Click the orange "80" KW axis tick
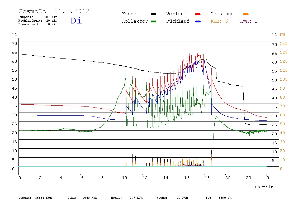 pyautogui.click(x=282, y=97)
